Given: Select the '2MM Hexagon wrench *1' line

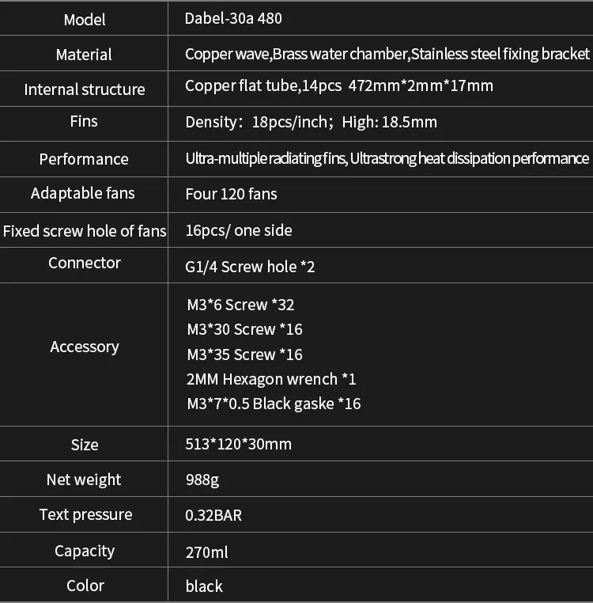Looking at the screenshot, I should click(x=271, y=379).
